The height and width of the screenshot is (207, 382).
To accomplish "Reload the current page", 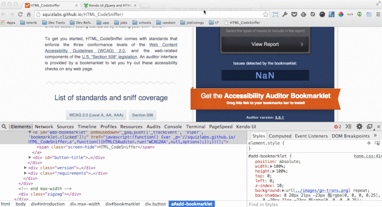I will 20,15.
